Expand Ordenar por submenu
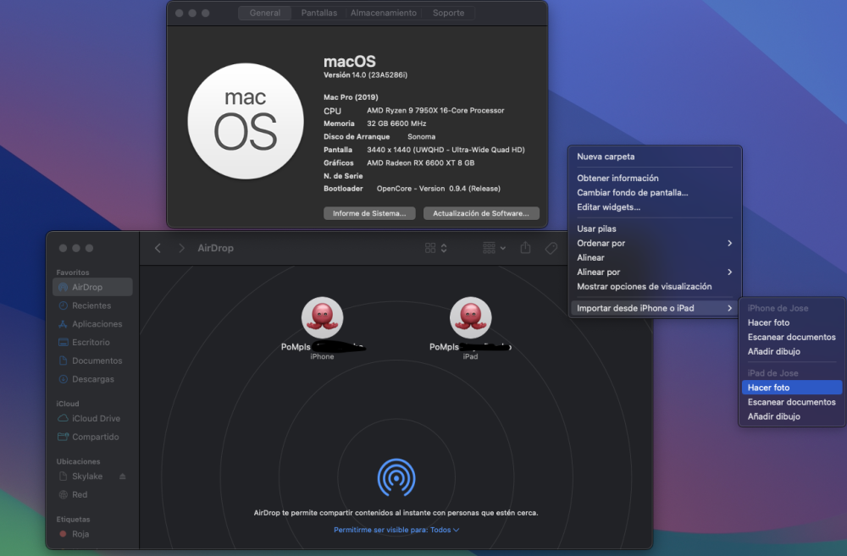847x556 pixels. click(655, 244)
